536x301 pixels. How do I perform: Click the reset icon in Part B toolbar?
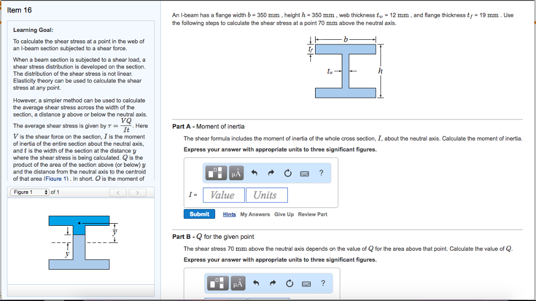[x=289, y=283]
